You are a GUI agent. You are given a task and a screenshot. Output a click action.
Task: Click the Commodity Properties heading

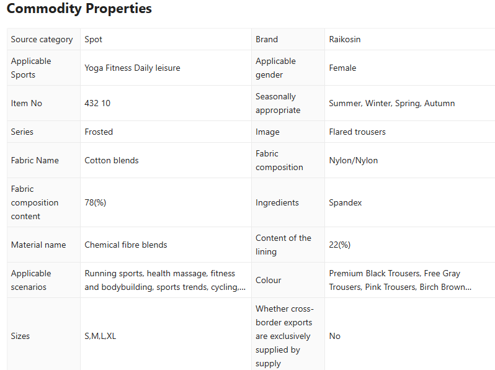click(x=79, y=9)
